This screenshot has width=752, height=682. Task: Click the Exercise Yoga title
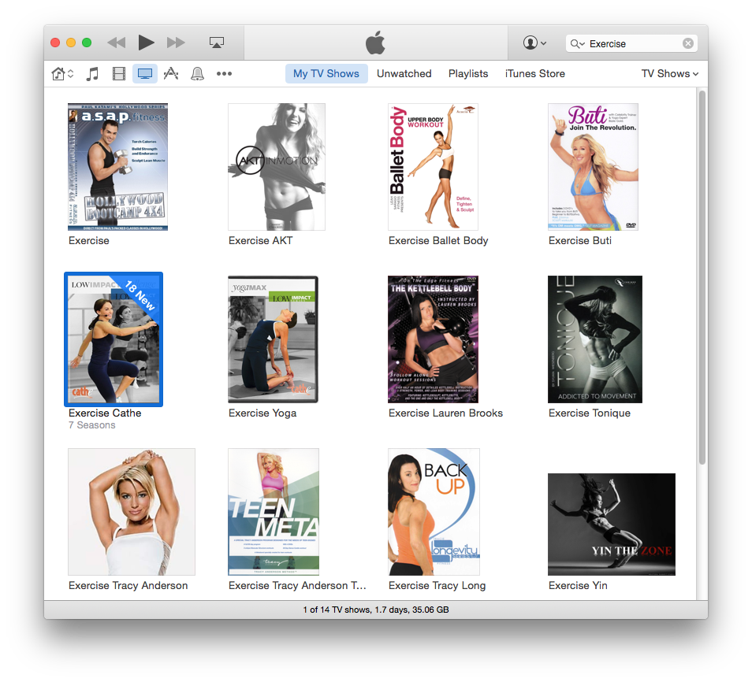click(x=262, y=413)
